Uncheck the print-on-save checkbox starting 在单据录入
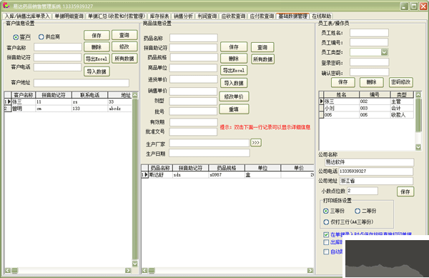The width and height of the screenshot is (429, 278). coord(326,234)
